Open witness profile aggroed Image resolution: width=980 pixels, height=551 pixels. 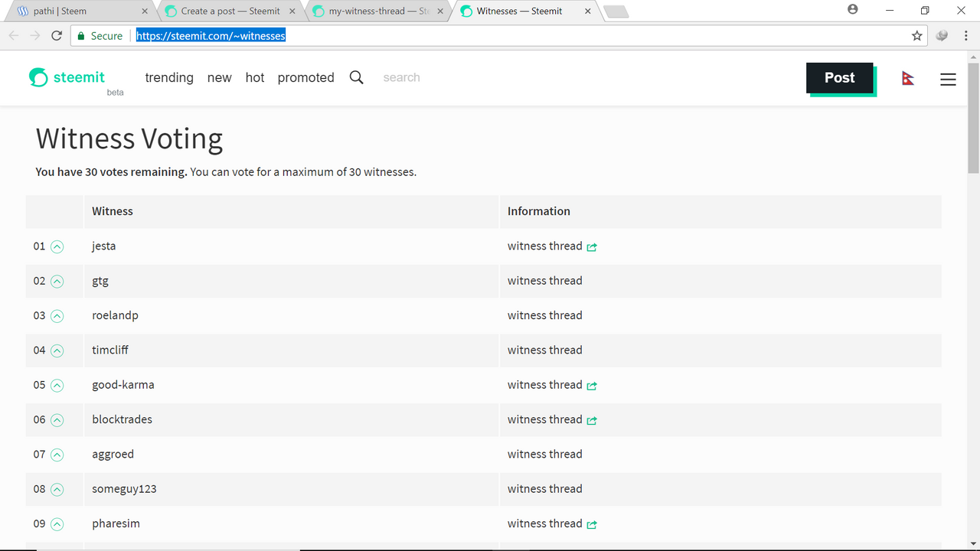(x=113, y=455)
